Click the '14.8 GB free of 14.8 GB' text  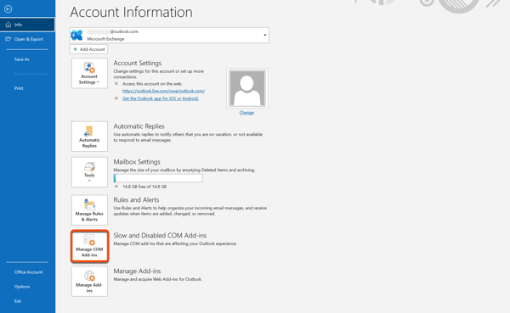coord(144,187)
